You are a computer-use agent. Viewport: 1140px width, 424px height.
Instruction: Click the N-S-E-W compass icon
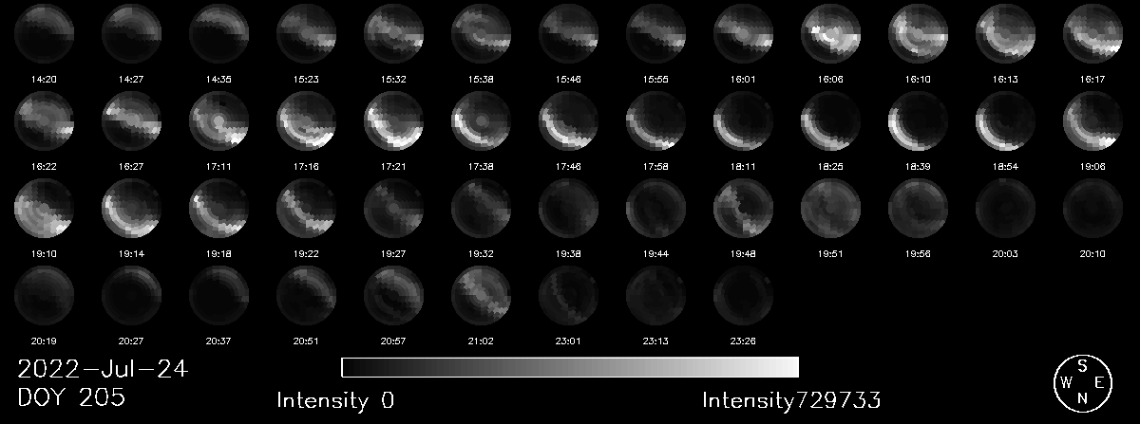pos(1082,383)
